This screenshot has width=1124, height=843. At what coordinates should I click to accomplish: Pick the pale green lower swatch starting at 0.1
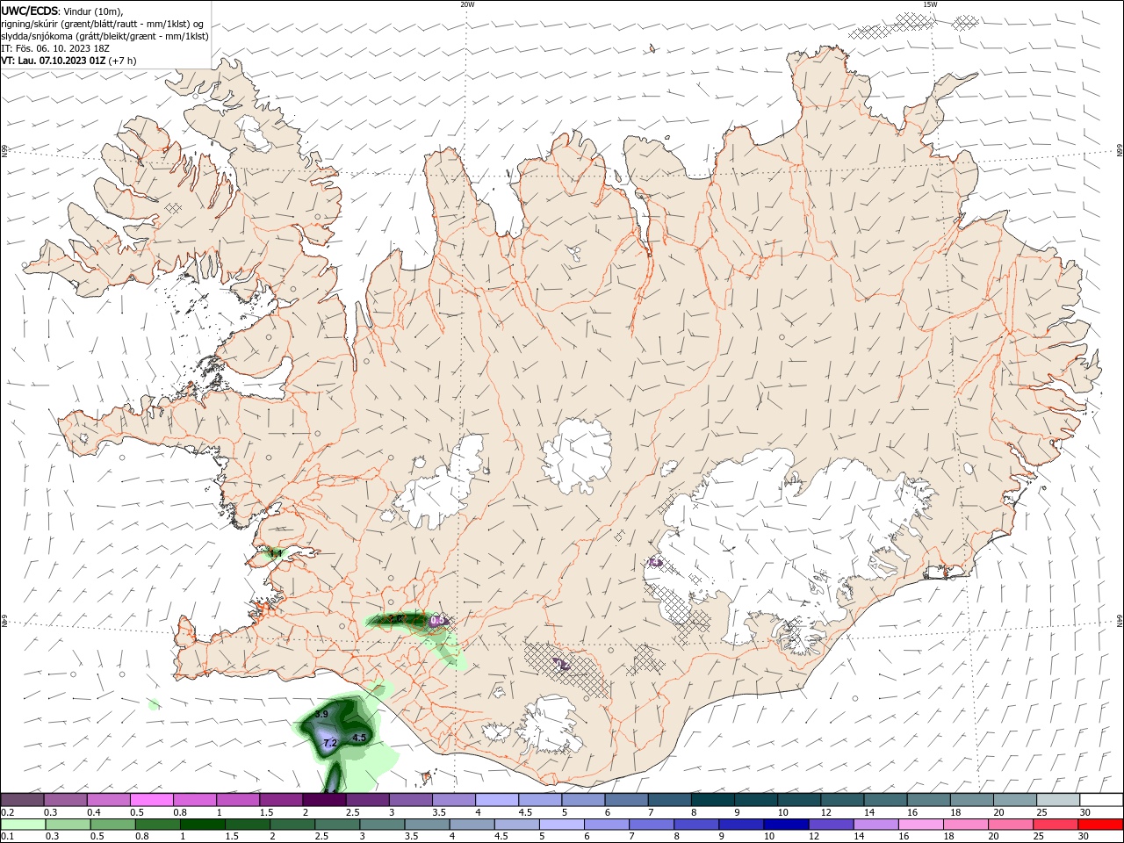click(x=23, y=825)
